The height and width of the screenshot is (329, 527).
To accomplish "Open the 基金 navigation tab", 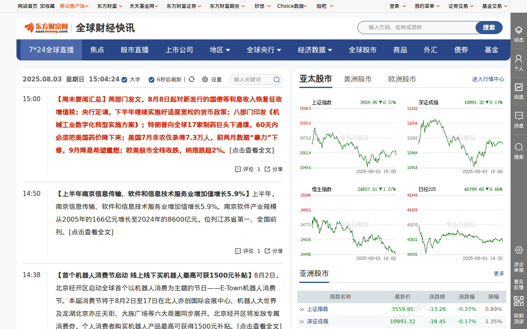I will coord(492,50).
